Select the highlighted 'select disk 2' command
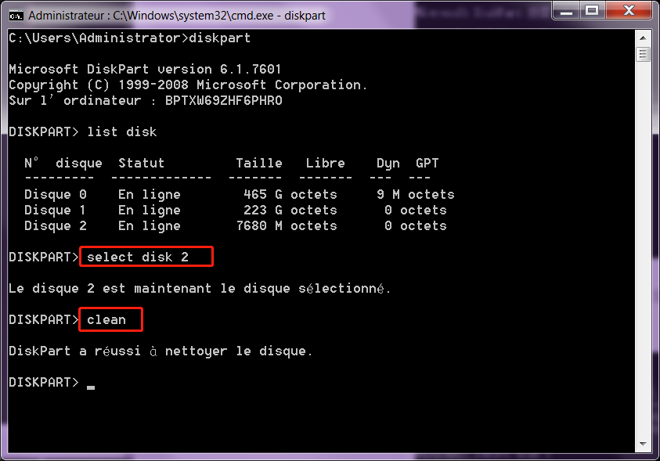660x461 pixels. [x=146, y=256]
